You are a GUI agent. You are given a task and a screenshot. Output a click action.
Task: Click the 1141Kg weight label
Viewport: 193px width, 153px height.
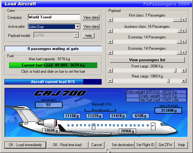coord(118,116)
